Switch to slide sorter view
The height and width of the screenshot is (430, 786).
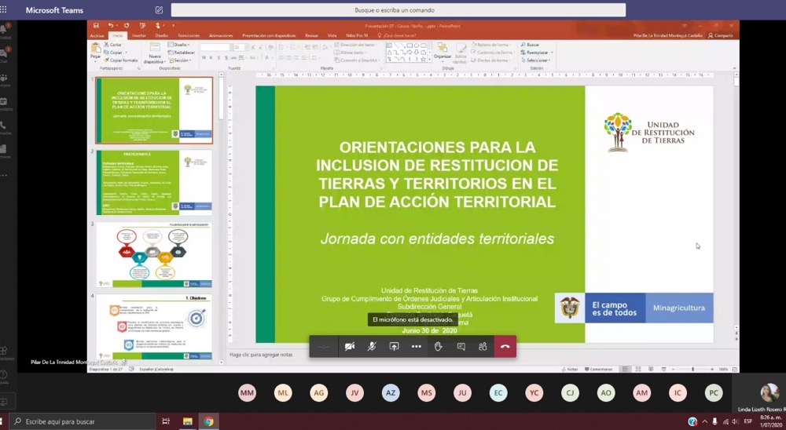click(637, 369)
